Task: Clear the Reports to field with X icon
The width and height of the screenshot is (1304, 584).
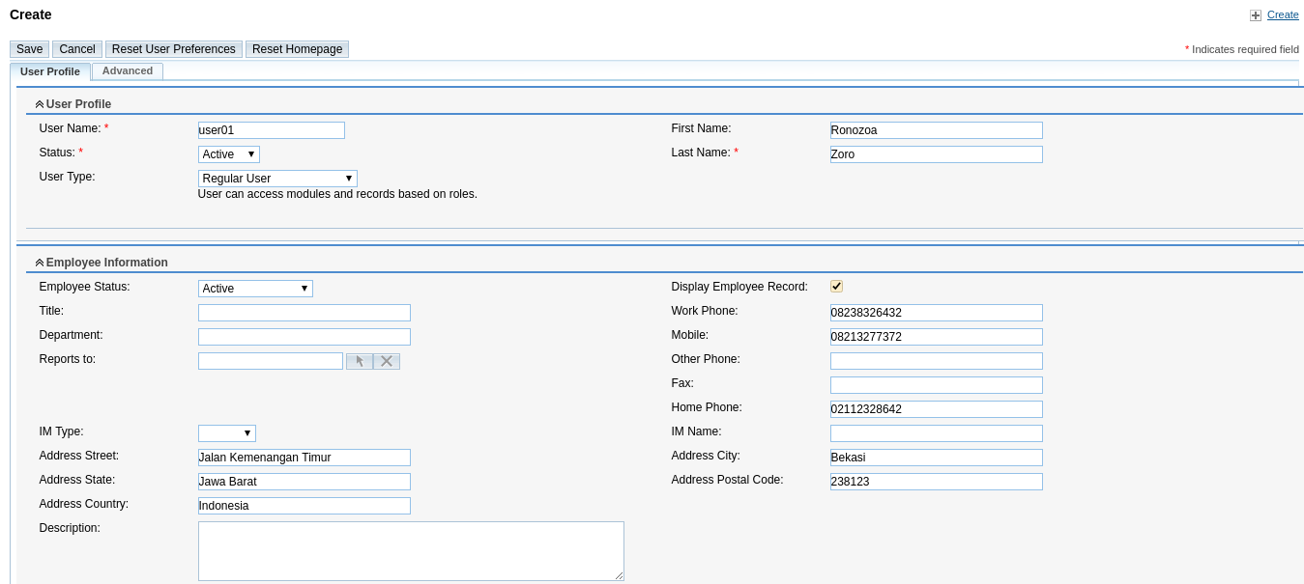Action: [387, 361]
